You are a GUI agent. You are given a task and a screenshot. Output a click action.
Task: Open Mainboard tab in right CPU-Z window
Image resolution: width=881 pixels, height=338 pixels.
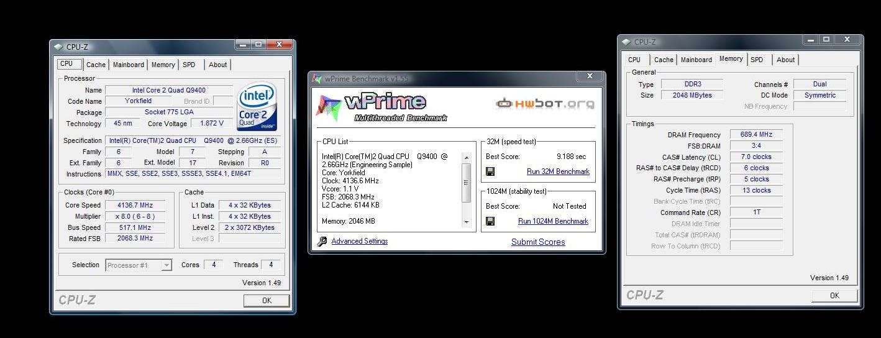click(696, 60)
